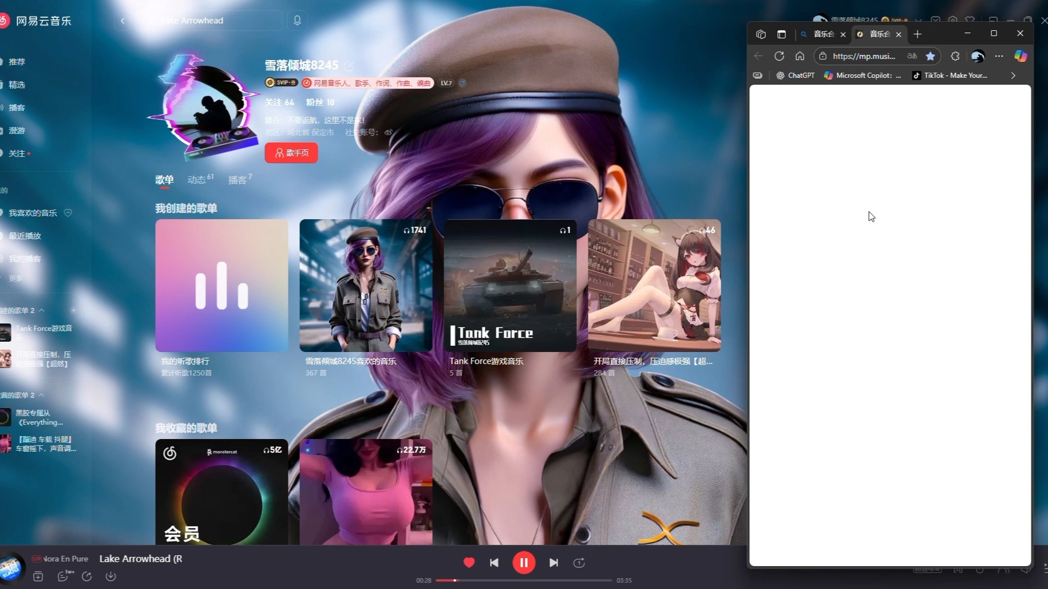Skip to the next track
Screen dimensions: 1048x589
pos(553,563)
